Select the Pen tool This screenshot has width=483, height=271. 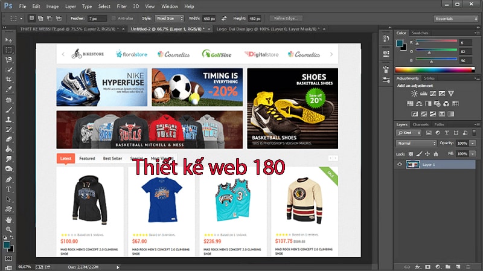point(8,179)
